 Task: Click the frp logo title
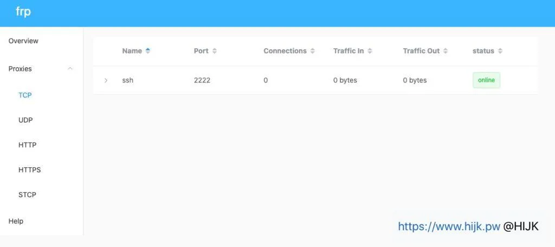[23, 12]
